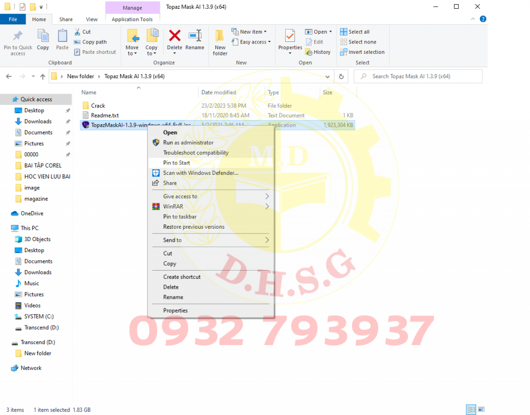The image size is (530, 415).
Task: Open the BAI TẬP COREL folder
Action: pyautogui.click(x=42, y=166)
